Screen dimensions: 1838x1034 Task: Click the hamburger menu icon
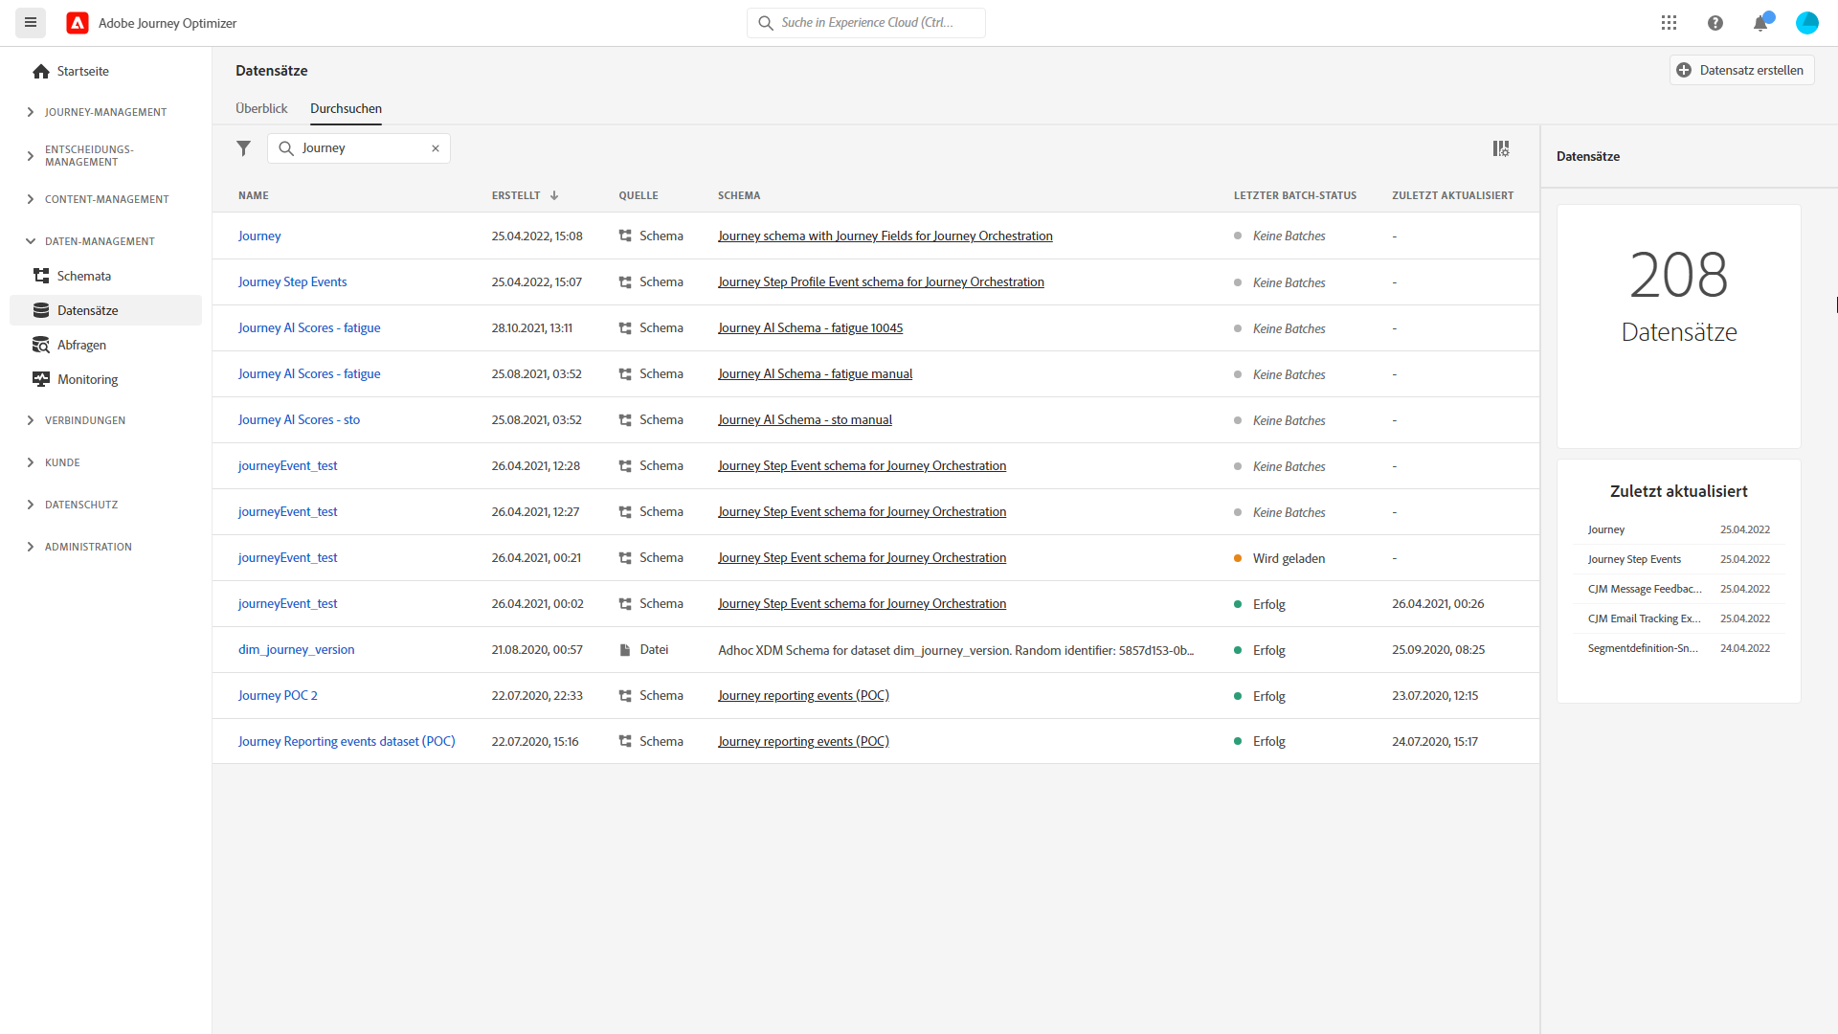pyautogui.click(x=31, y=23)
